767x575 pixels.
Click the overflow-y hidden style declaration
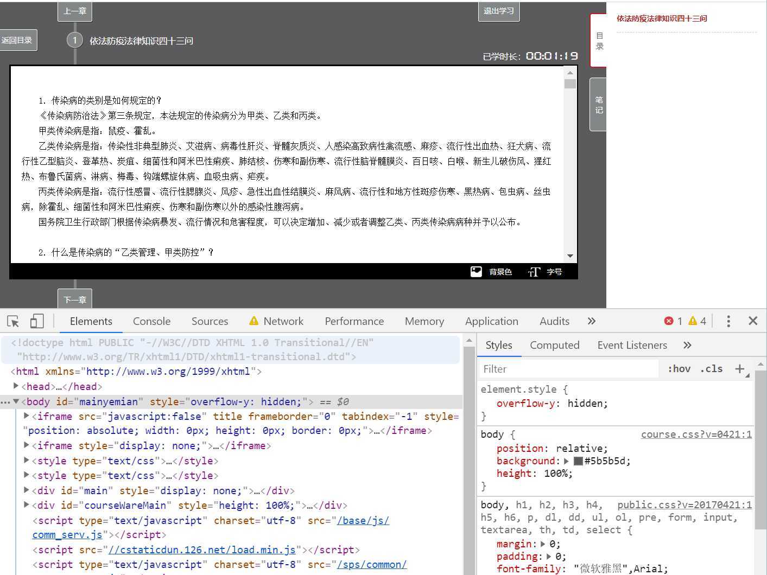coord(552,403)
